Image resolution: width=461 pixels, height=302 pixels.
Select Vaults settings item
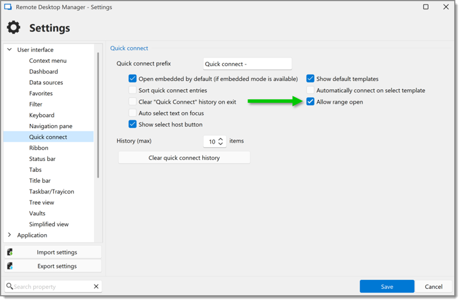pyautogui.click(x=37, y=214)
